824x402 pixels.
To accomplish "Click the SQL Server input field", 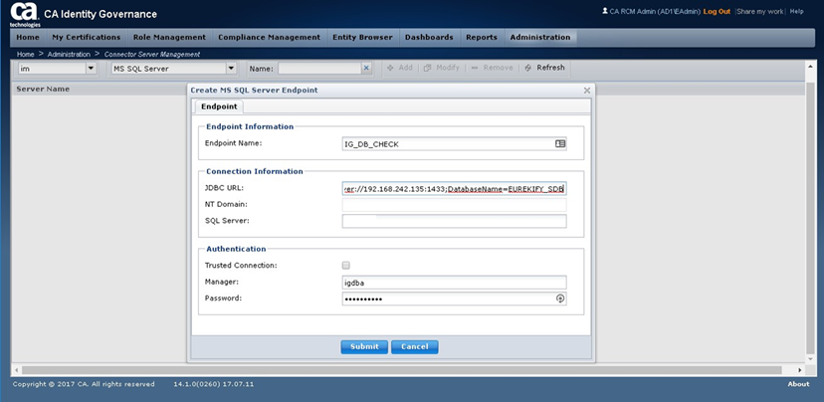I will click(454, 221).
